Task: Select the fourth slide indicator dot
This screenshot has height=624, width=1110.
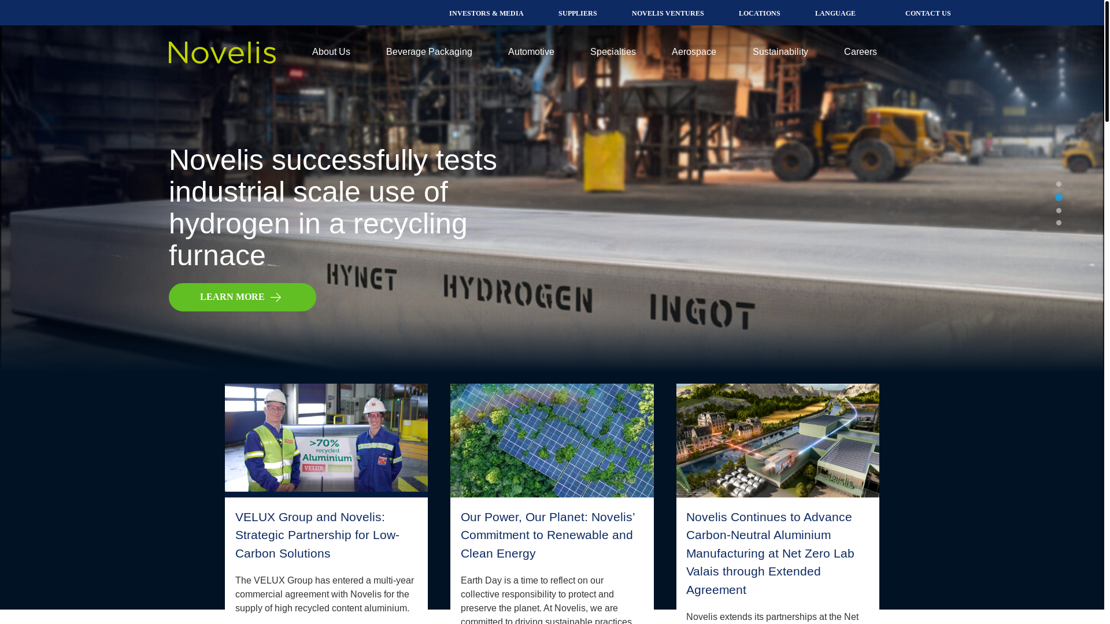Action: click(1059, 223)
